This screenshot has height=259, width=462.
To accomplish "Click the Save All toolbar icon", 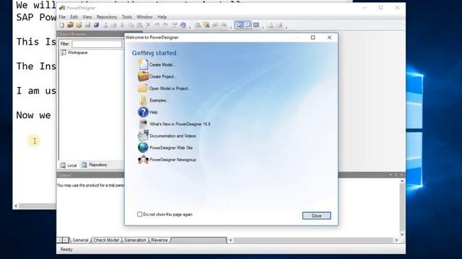I will [96, 25].
